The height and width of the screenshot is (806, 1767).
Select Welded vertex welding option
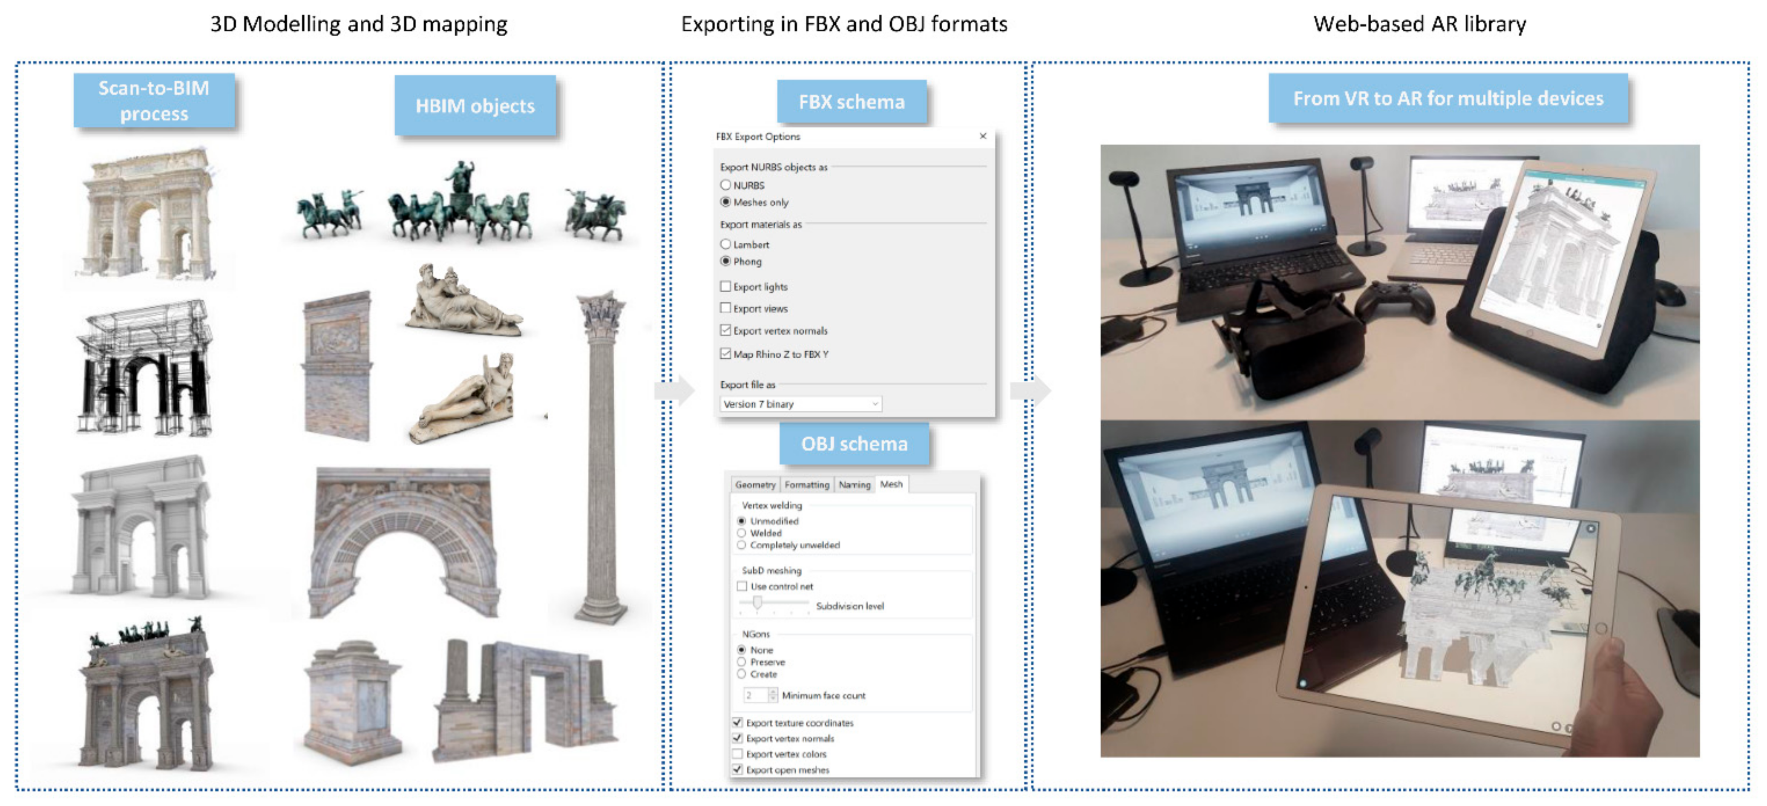pos(742,533)
